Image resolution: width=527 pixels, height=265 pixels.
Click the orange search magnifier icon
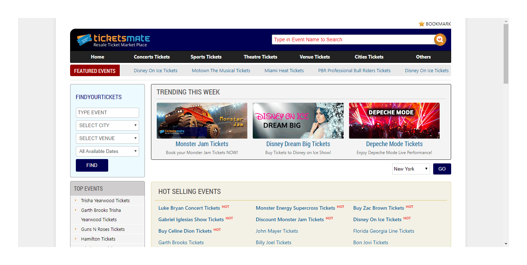coord(440,39)
